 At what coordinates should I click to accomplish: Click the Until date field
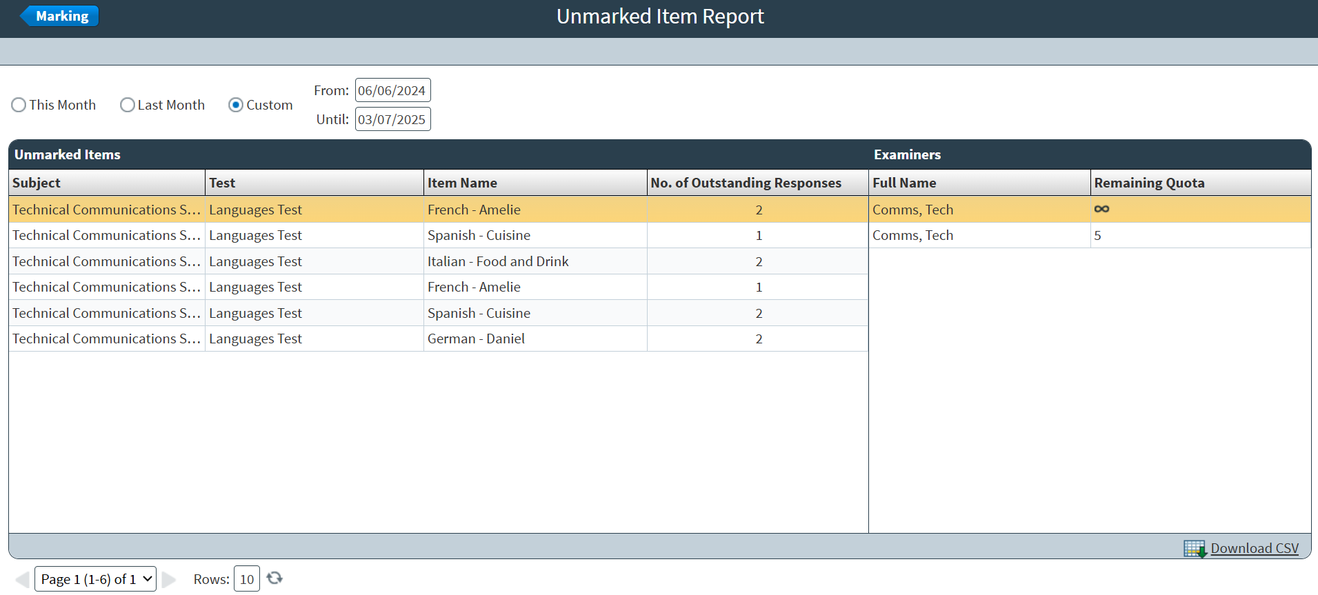392,119
